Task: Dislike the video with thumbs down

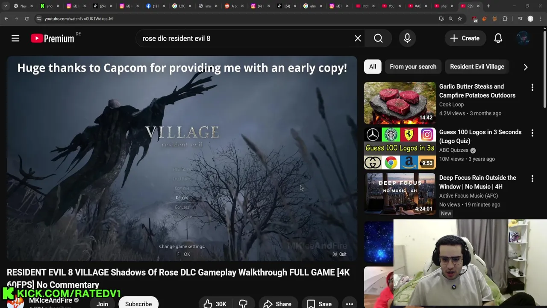Action: [243, 304]
